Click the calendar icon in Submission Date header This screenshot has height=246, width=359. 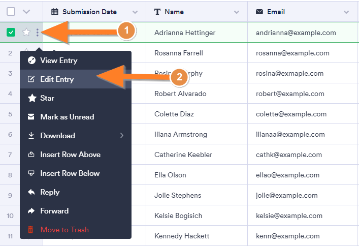pos(55,12)
